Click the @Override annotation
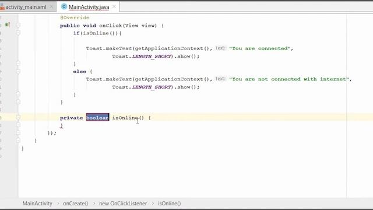 [x=75, y=17]
